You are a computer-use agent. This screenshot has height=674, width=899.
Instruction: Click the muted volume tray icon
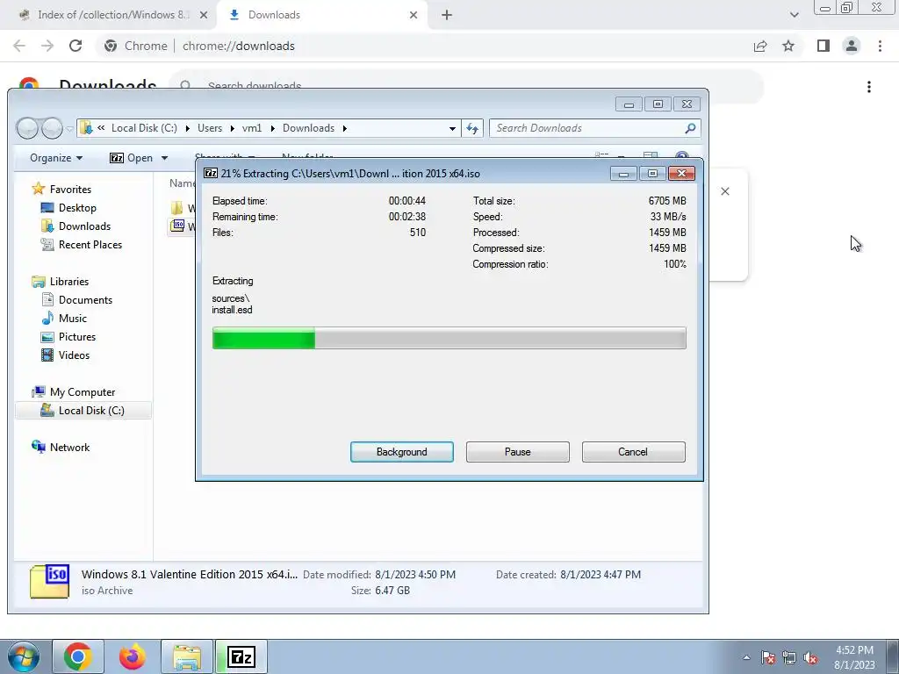click(x=810, y=657)
